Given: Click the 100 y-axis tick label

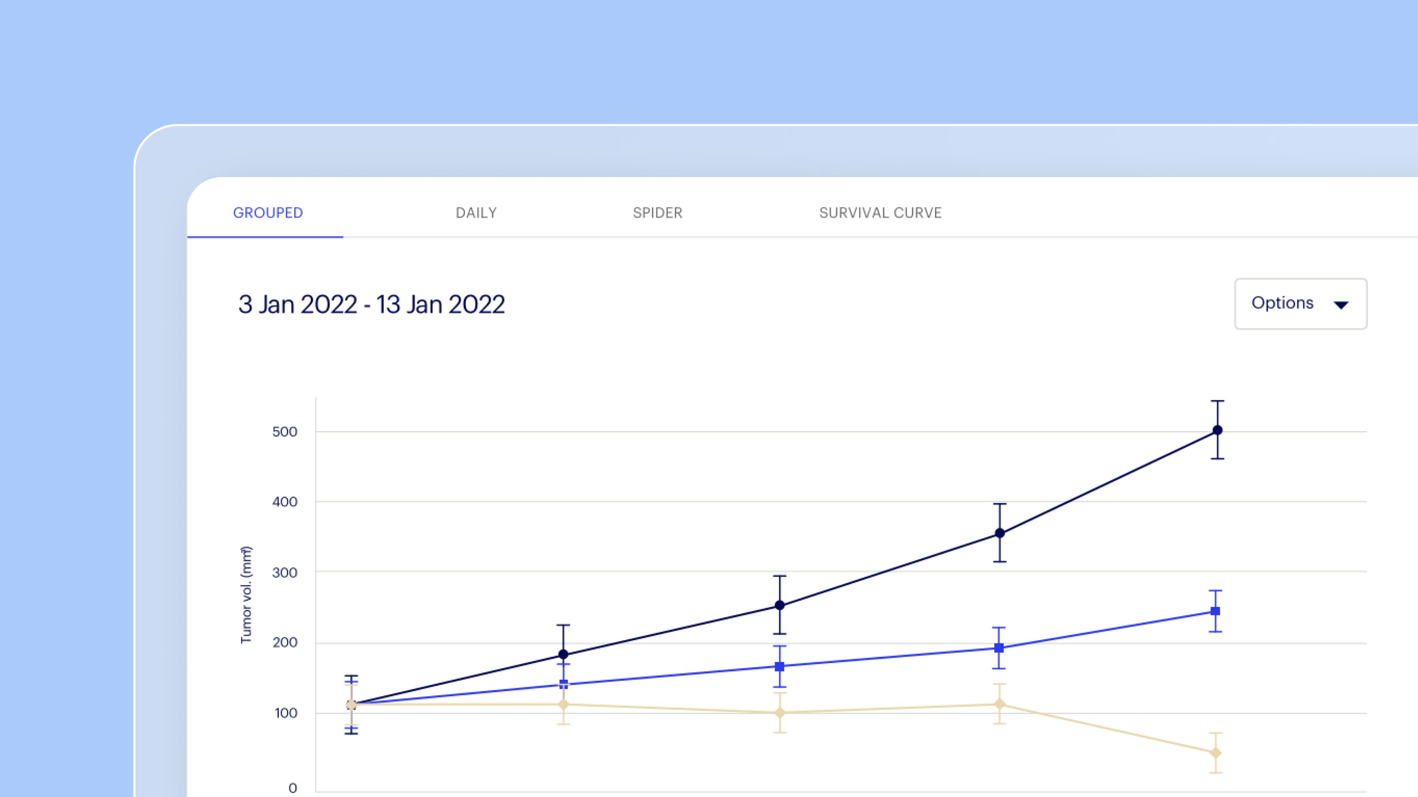Looking at the screenshot, I should pos(286,713).
